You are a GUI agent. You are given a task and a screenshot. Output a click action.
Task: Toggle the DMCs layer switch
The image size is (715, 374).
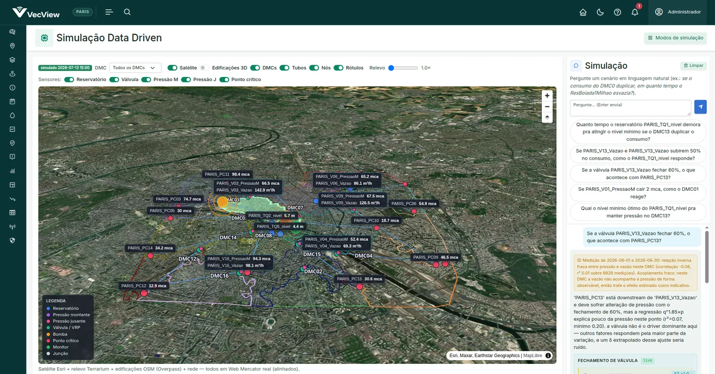pos(255,68)
